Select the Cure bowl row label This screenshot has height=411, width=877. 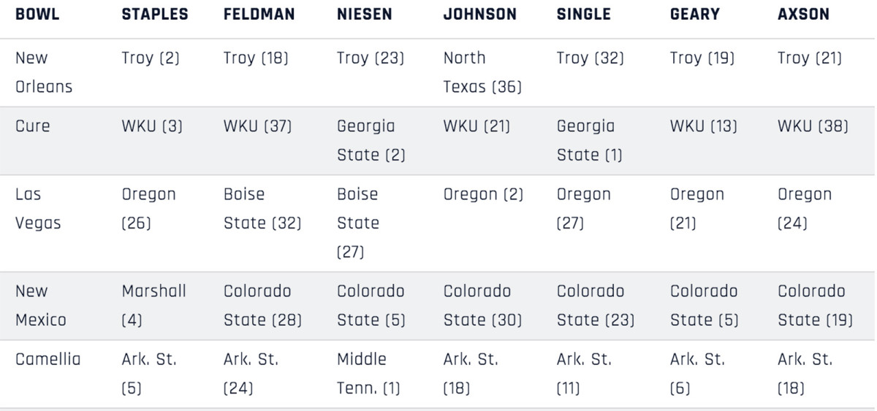pyautogui.click(x=33, y=126)
